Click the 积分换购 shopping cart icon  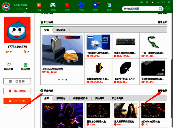42,22
